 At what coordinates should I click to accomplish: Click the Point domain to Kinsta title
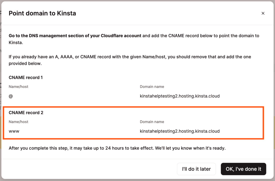pyautogui.click(x=42, y=13)
